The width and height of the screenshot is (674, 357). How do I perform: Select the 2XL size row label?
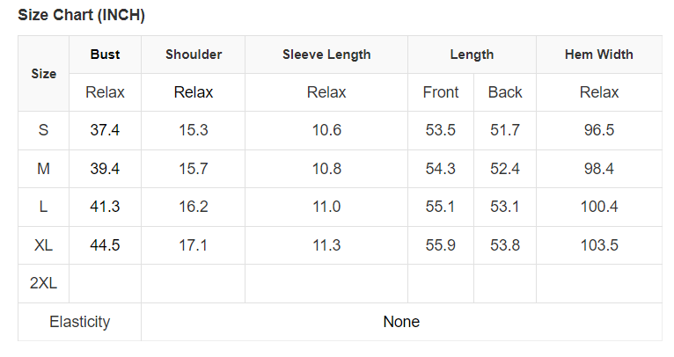44,283
